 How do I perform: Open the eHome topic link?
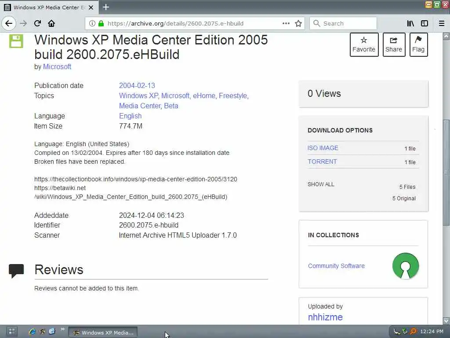point(204,96)
